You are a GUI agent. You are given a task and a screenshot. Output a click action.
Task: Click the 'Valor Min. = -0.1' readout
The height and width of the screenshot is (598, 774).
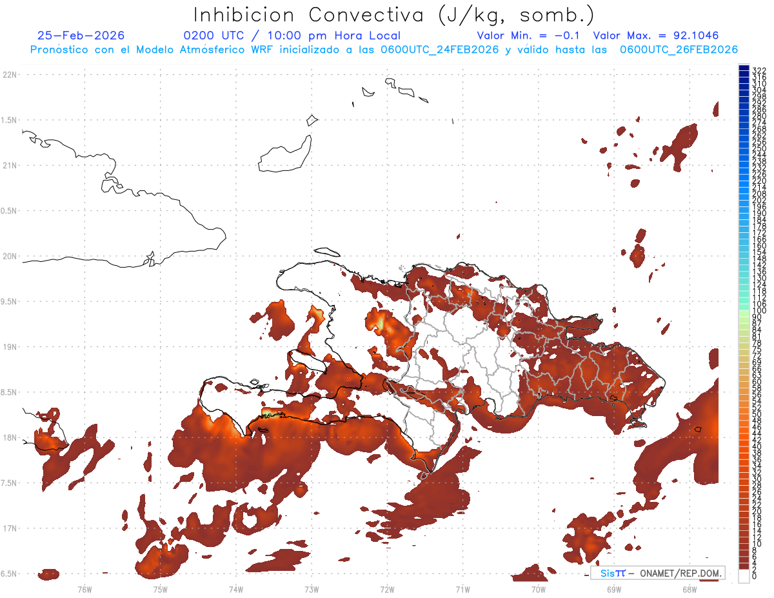(x=529, y=35)
